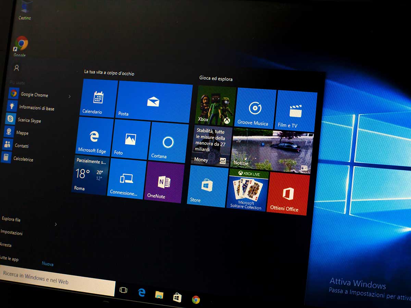Open the Notizie news tile
Image resolution: width=411 pixels, height=308 pixels.
pyautogui.click(x=272, y=151)
